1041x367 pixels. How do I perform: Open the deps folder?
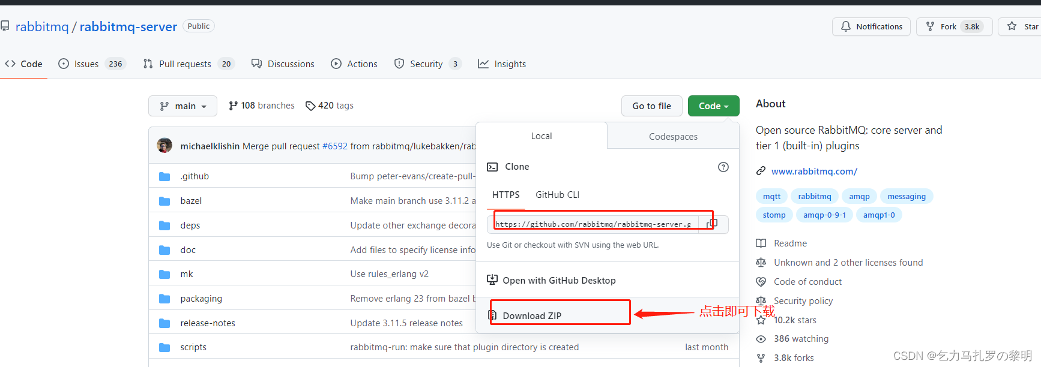(190, 225)
